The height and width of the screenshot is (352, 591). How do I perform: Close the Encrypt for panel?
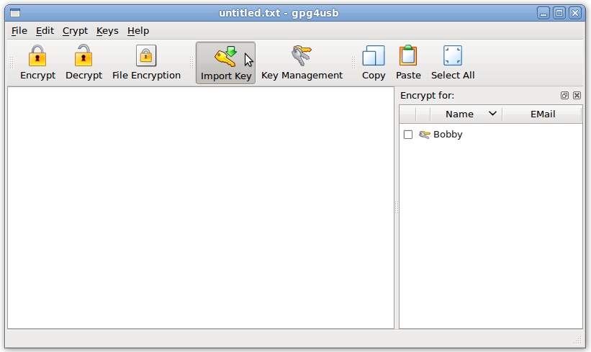[x=577, y=95]
